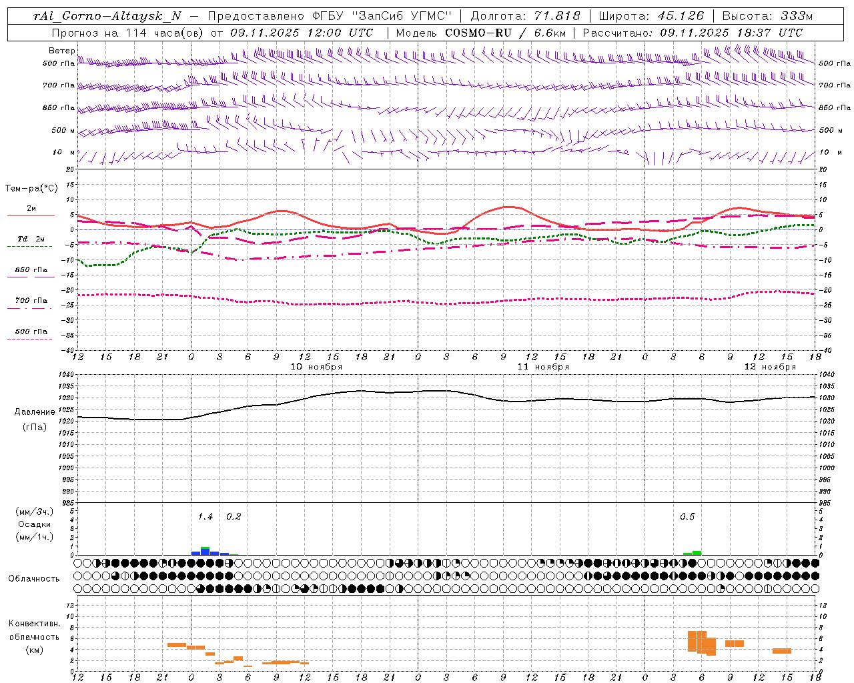The image size is (854, 683).
Task: Click the model name COSMO-RU / 6.6км
Action: click(x=505, y=33)
